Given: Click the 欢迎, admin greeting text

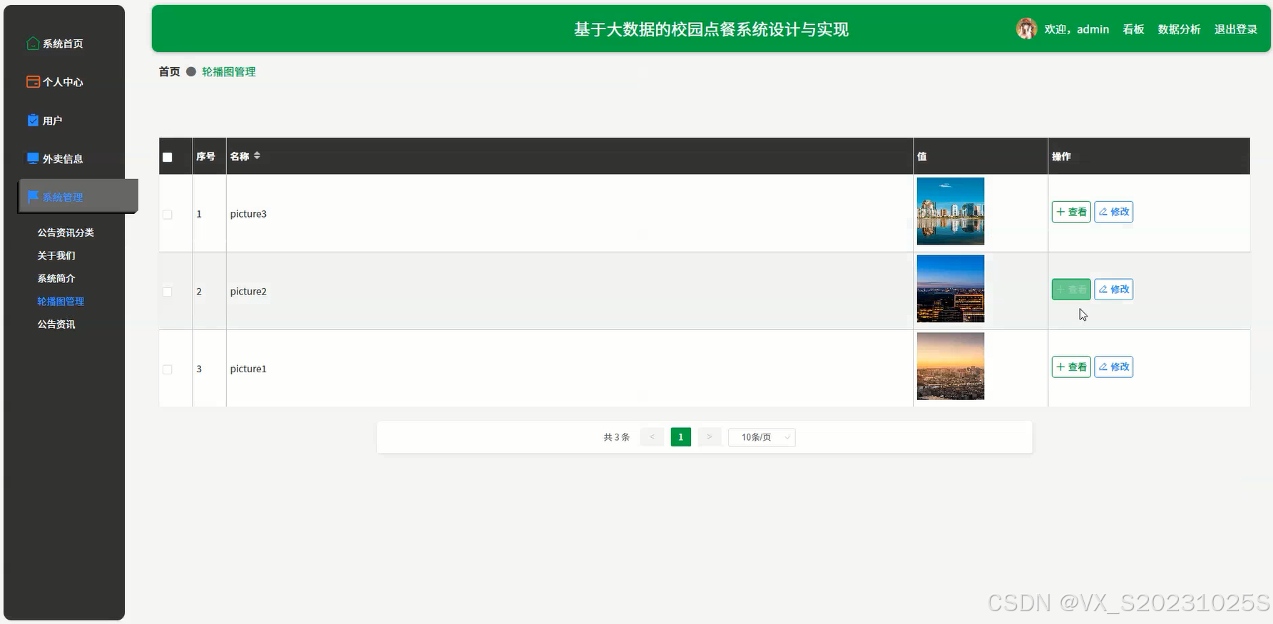Looking at the screenshot, I should coord(1077,29).
